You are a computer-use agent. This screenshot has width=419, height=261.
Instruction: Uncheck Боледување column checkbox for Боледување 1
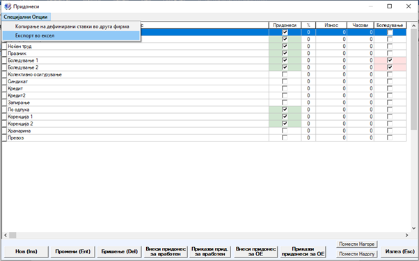click(x=390, y=60)
